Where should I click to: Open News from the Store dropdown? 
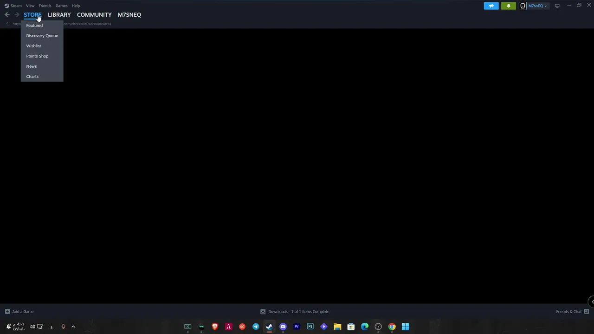42,66
